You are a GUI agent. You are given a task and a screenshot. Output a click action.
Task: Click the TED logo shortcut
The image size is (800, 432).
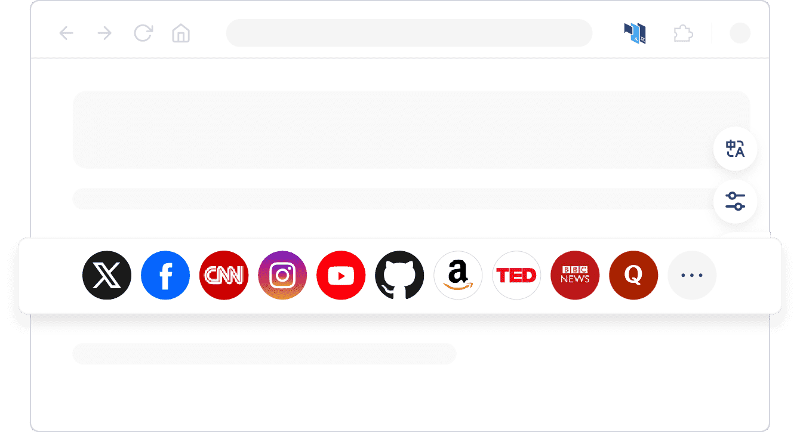(516, 275)
